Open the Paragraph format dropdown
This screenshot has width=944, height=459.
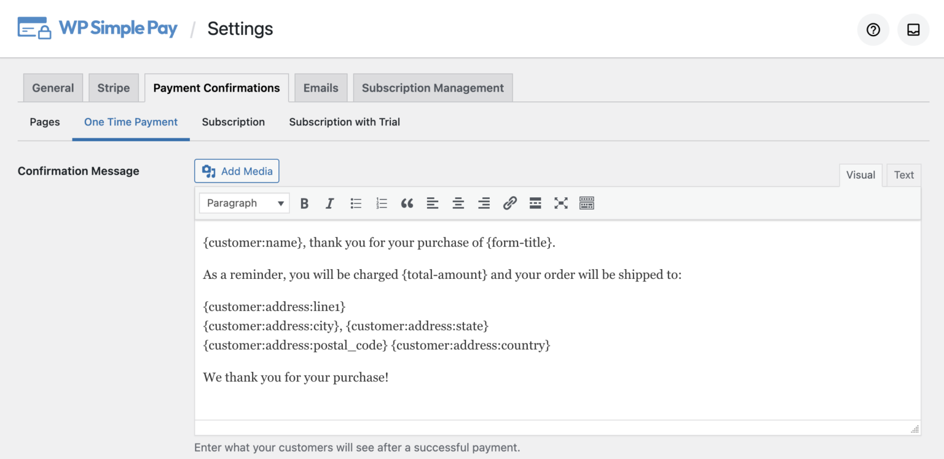point(243,203)
